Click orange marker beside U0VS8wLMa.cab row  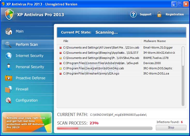pos(61,58)
